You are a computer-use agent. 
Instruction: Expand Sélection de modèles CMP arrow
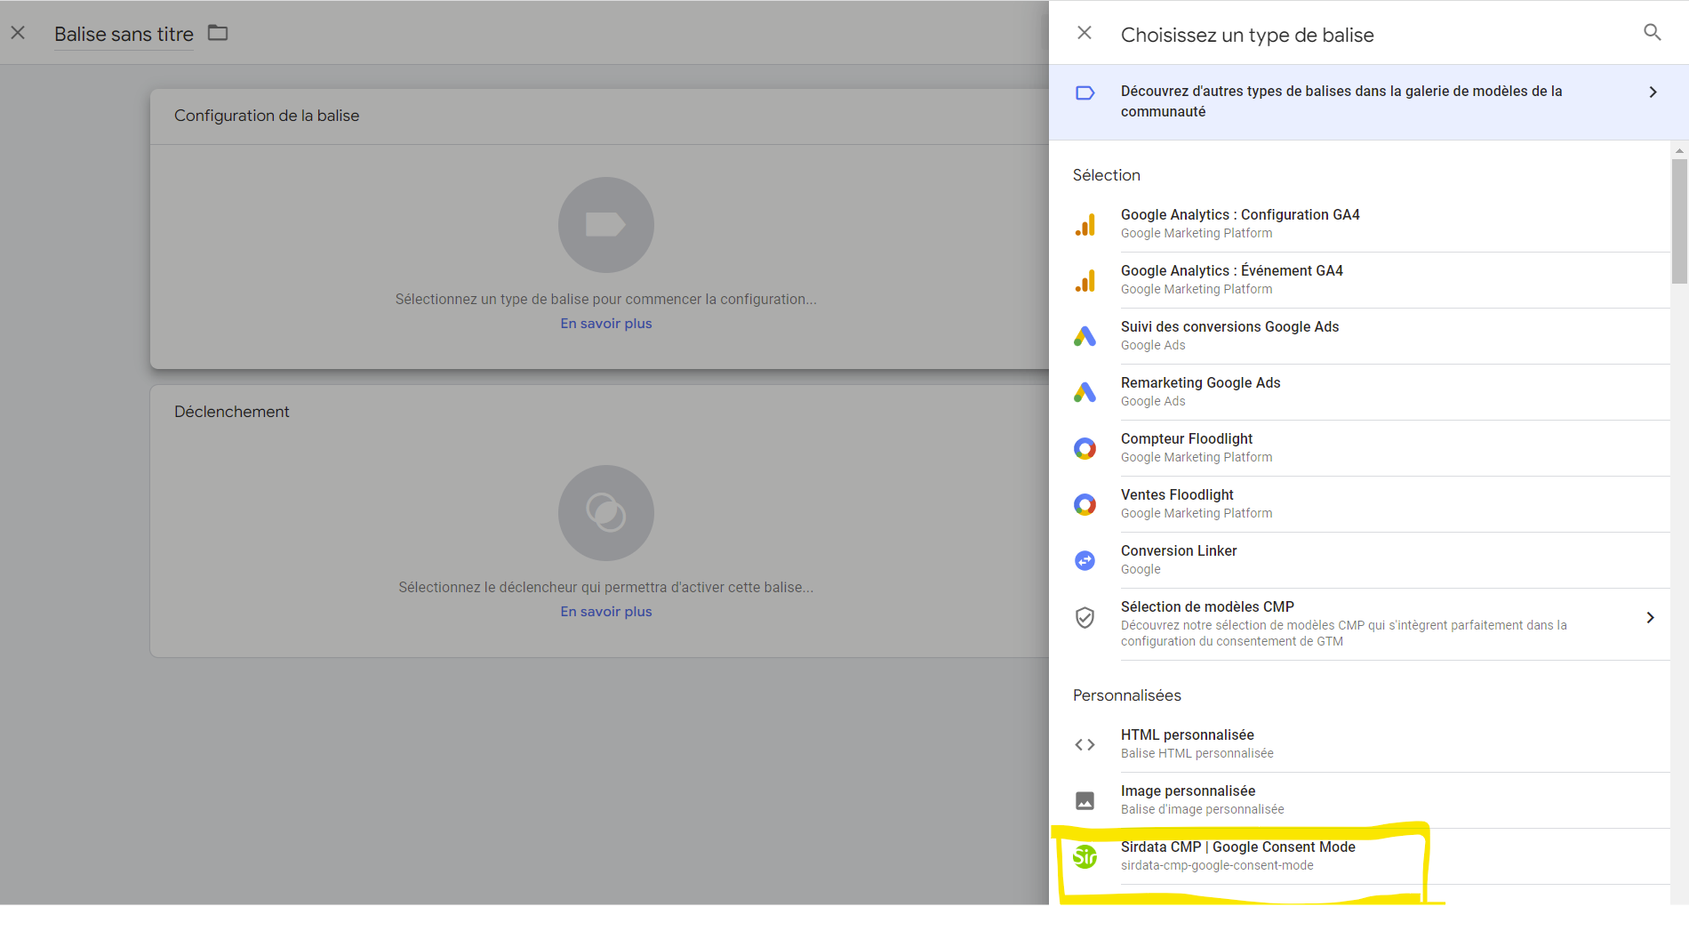[1650, 618]
